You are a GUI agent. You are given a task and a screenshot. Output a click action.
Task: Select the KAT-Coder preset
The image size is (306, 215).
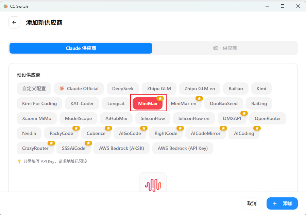[82, 103]
